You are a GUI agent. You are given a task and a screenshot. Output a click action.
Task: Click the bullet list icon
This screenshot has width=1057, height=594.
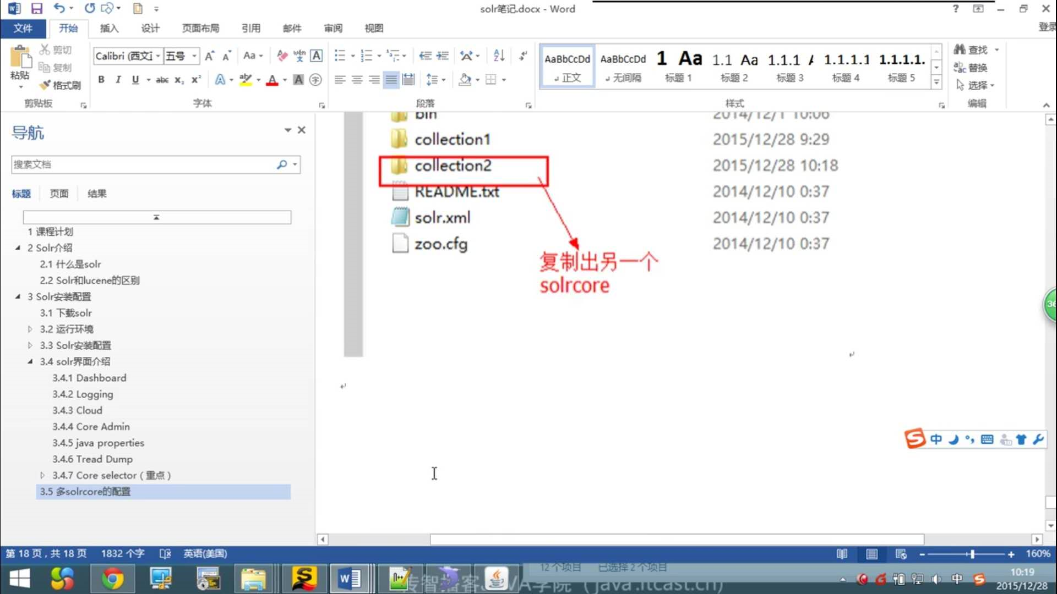pyautogui.click(x=340, y=56)
